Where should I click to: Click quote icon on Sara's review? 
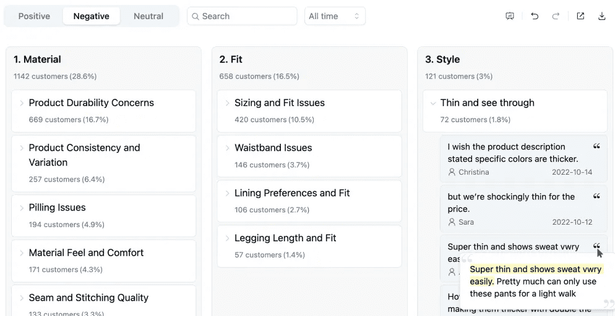(x=596, y=197)
